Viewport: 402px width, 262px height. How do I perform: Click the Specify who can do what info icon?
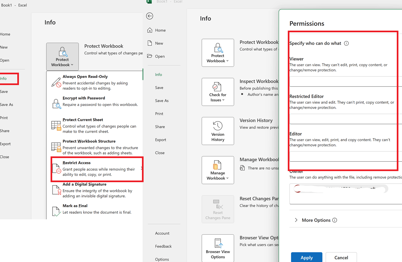[346, 43]
